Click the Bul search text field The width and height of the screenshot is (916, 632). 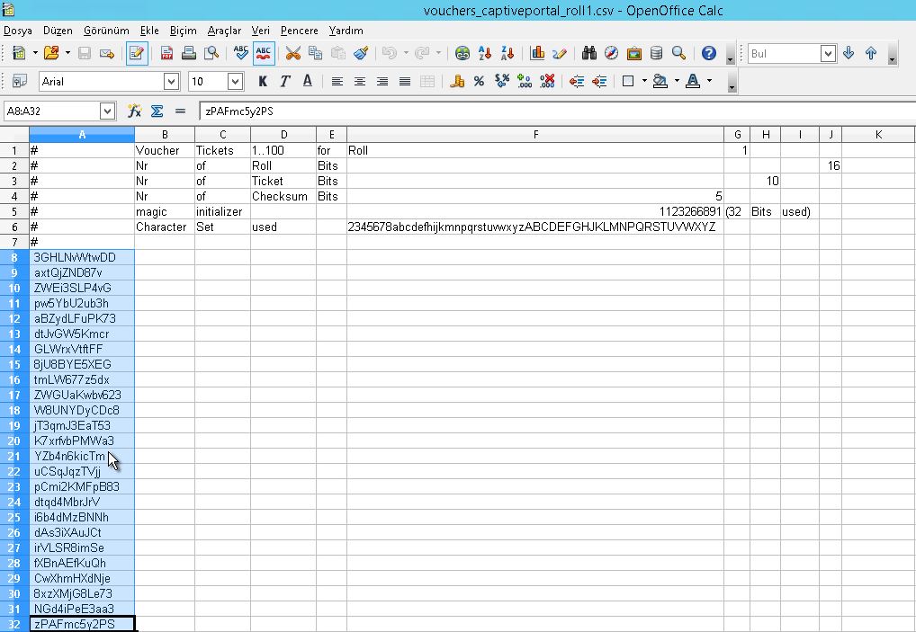pos(783,53)
